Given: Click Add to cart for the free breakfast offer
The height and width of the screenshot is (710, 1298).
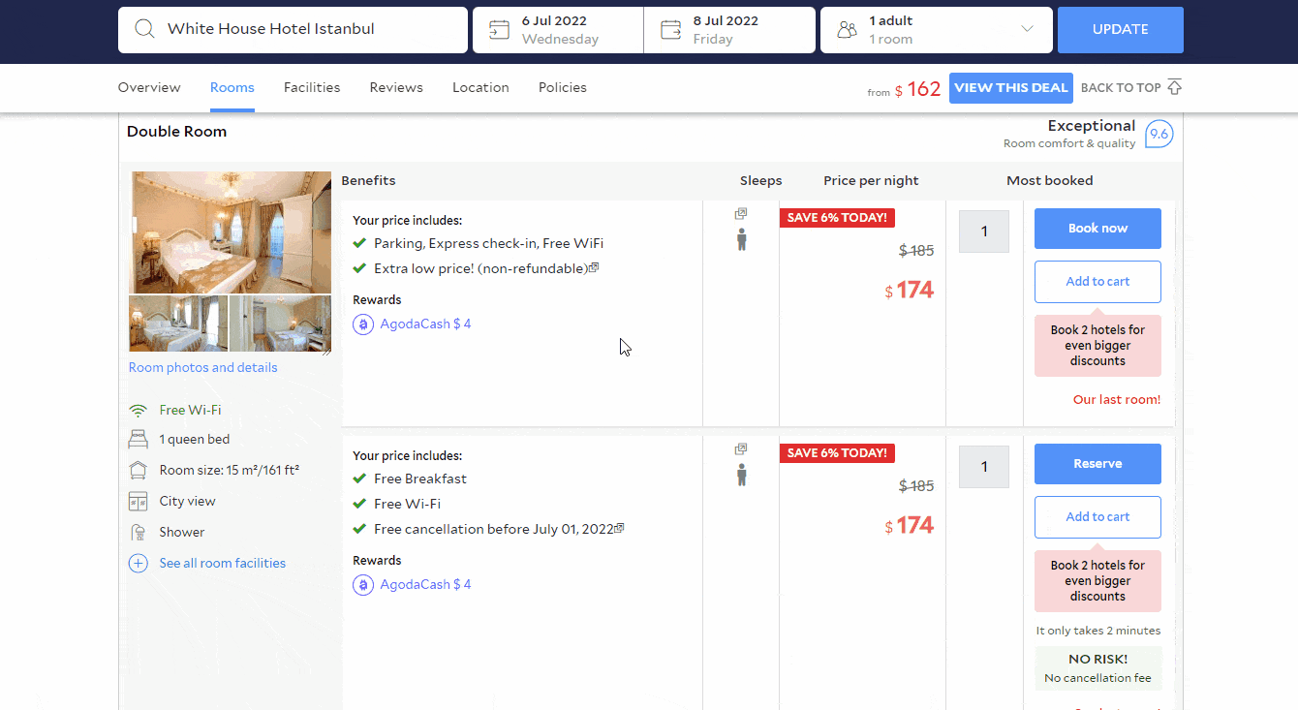Looking at the screenshot, I should [x=1097, y=517].
